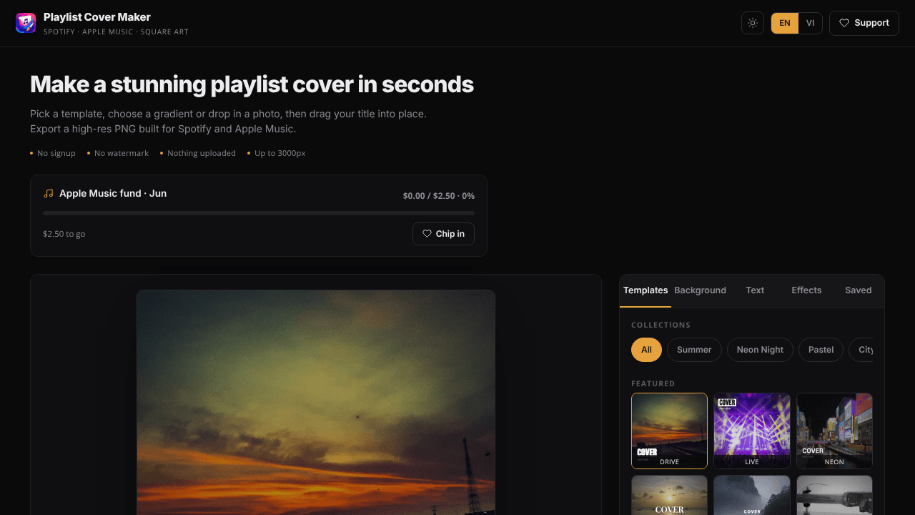
Task: Click the '$2.50 to go' text
Action: (x=64, y=234)
